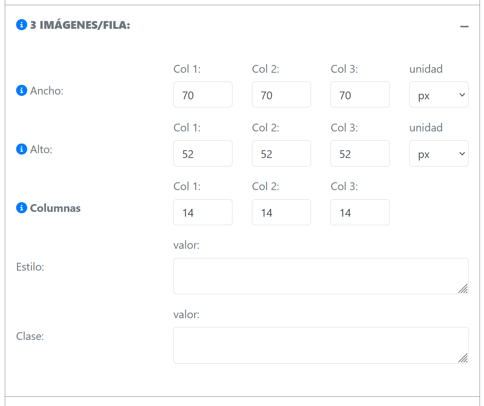Click the Ancho Col 2 input field

[281, 95]
